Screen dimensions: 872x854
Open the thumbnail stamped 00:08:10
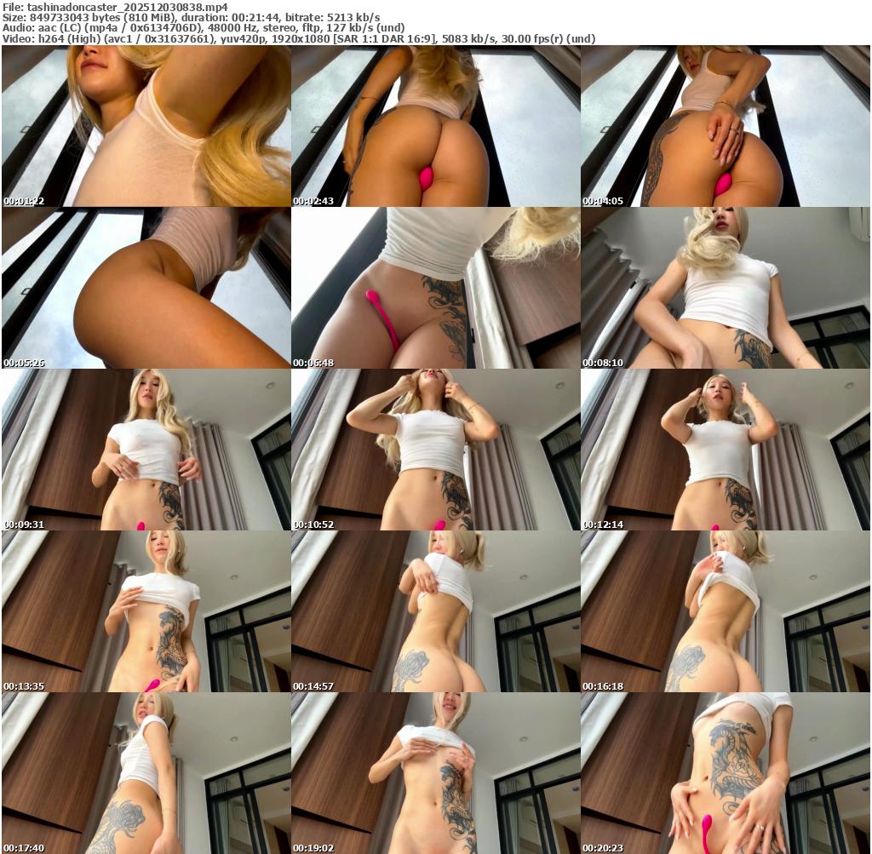pyautogui.click(x=726, y=288)
